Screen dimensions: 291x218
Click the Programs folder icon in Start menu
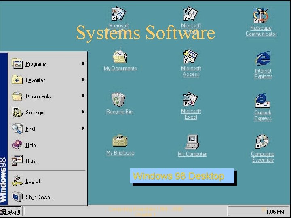click(x=17, y=63)
